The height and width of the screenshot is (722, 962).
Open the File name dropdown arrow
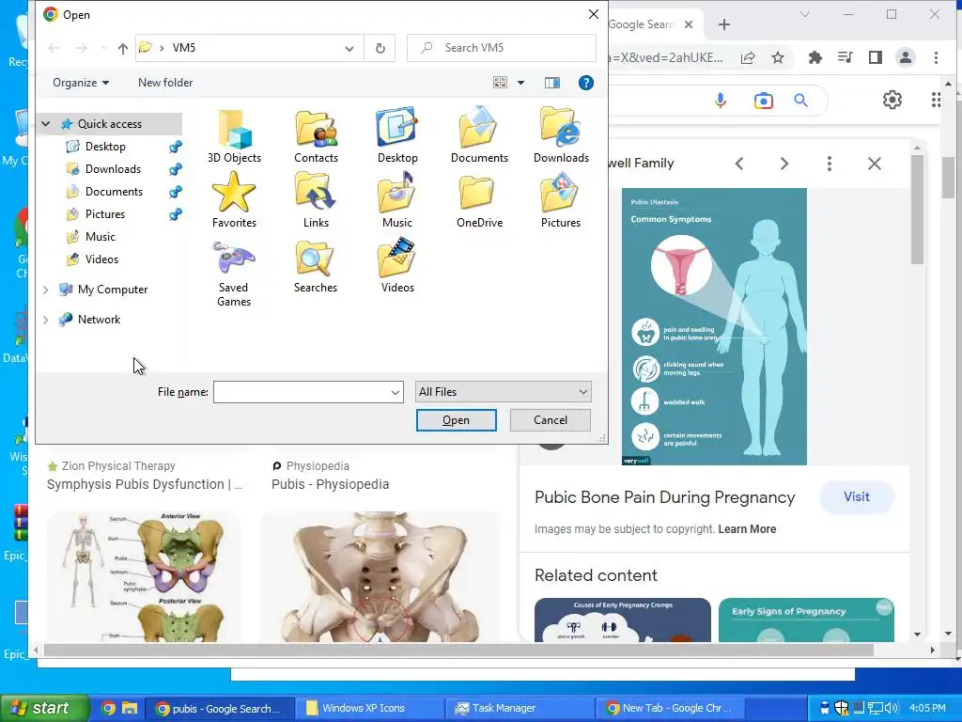(396, 392)
